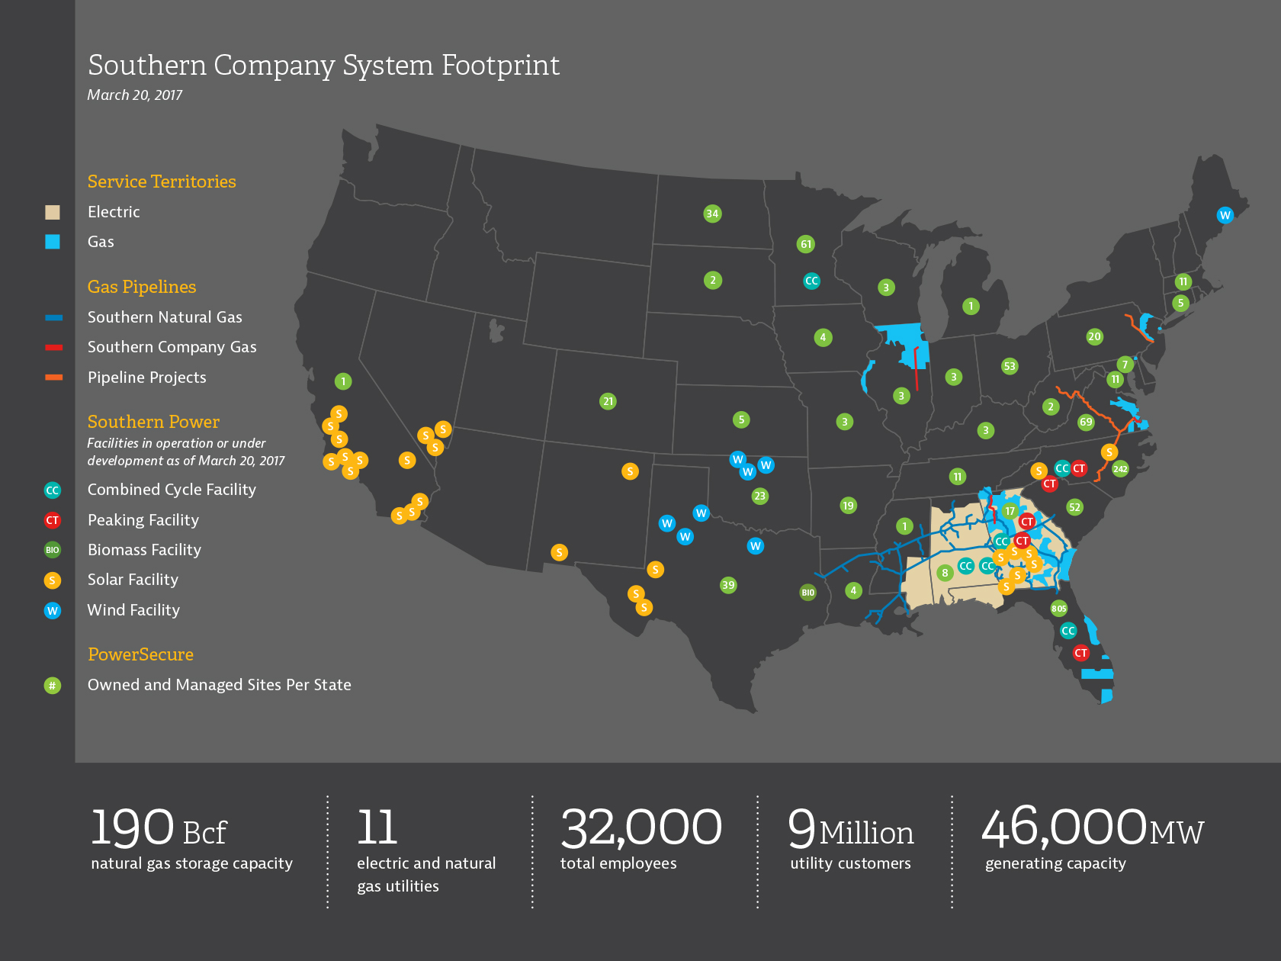The width and height of the screenshot is (1281, 961).
Task: Click the CC marker in central Florida
Action: click(x=1068, y=631)
